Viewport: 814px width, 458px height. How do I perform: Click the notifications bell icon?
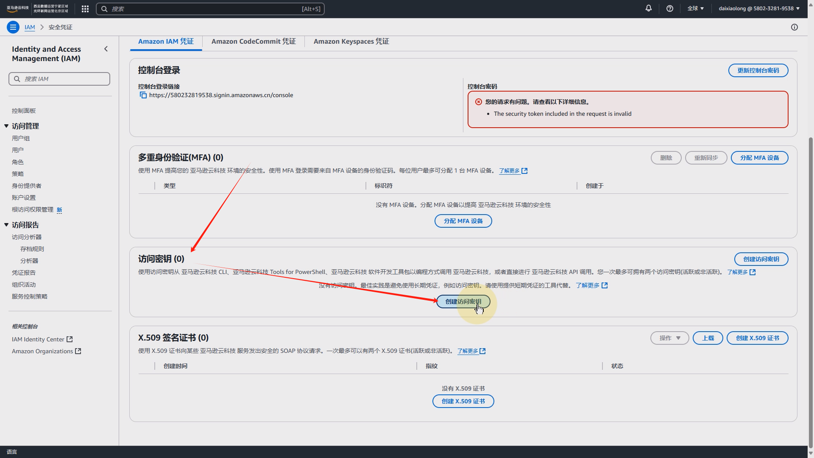click(648, 8)
